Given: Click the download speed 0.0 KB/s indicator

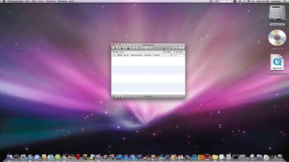Looking at the screenshot, I should point(167,52).
